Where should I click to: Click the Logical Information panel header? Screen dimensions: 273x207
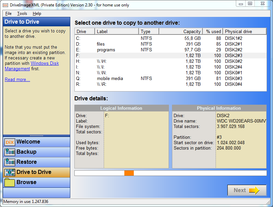[122, 108]
